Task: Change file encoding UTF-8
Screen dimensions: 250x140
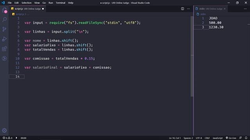Action: 199,138
